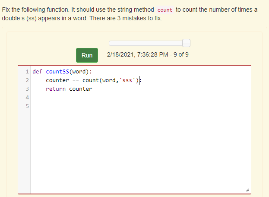
Task: Click line number 3 in the gutter
Action: pos(27,89)
